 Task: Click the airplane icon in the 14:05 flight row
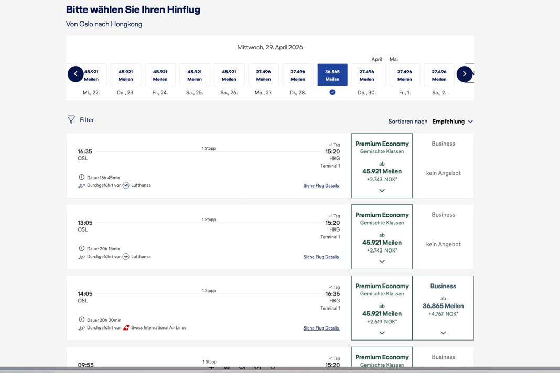(x=82, y=327)
